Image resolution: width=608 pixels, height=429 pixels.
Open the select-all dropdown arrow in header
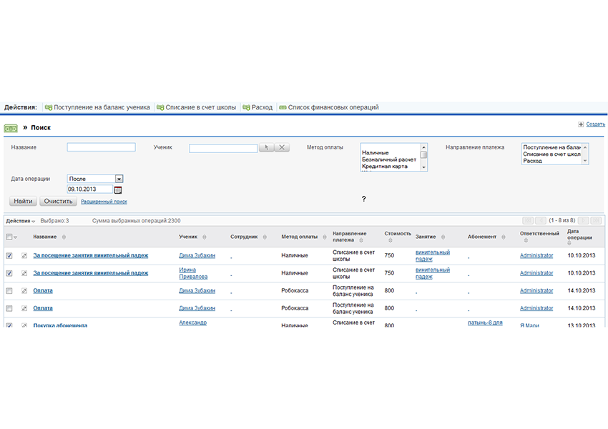point(16,237)
